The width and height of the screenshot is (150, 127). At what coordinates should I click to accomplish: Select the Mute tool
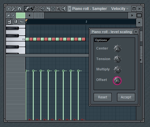point(42,9)
